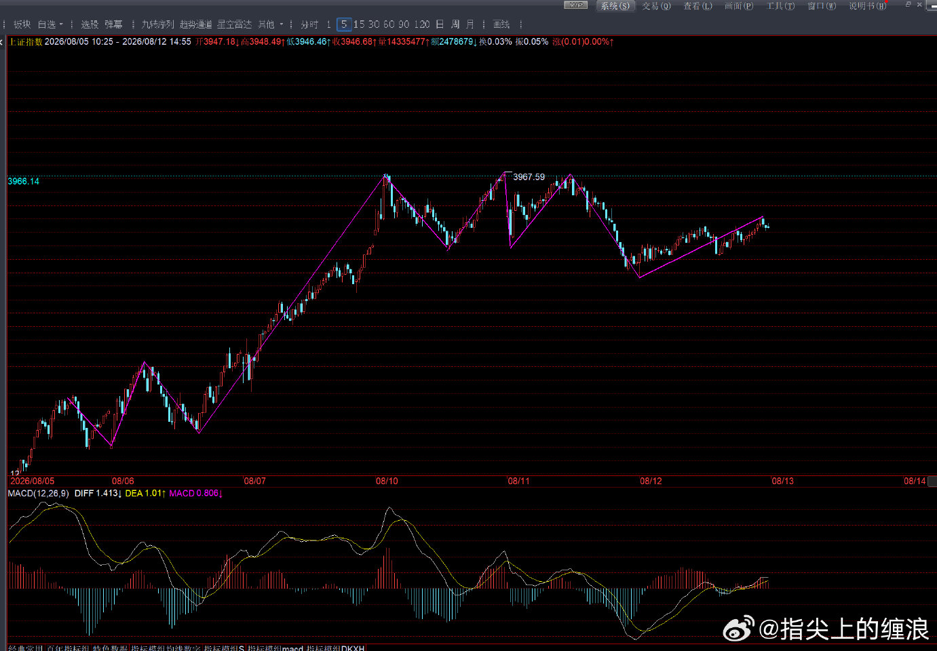Select the 5-minute period
The width and height of the screenshot is (937, 651).
pyautogui.click(x=344, y=24)
